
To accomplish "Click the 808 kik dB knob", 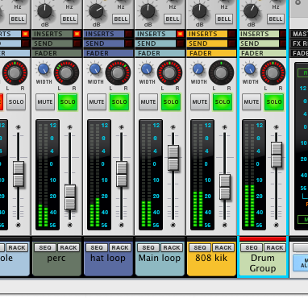I will pyautogui.click(x=200, y=11).
